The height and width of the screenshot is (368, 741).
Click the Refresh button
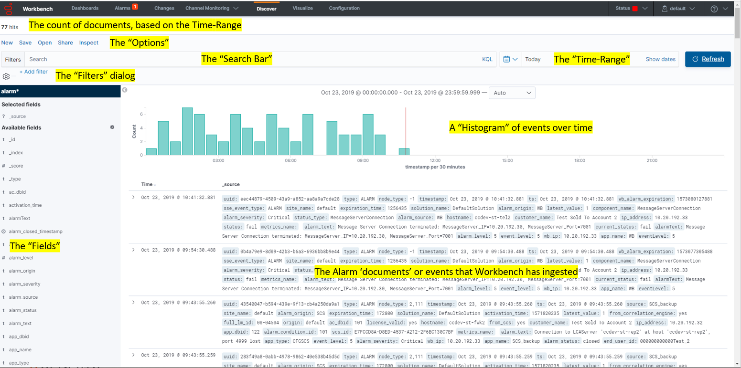[x=708, y=59]
